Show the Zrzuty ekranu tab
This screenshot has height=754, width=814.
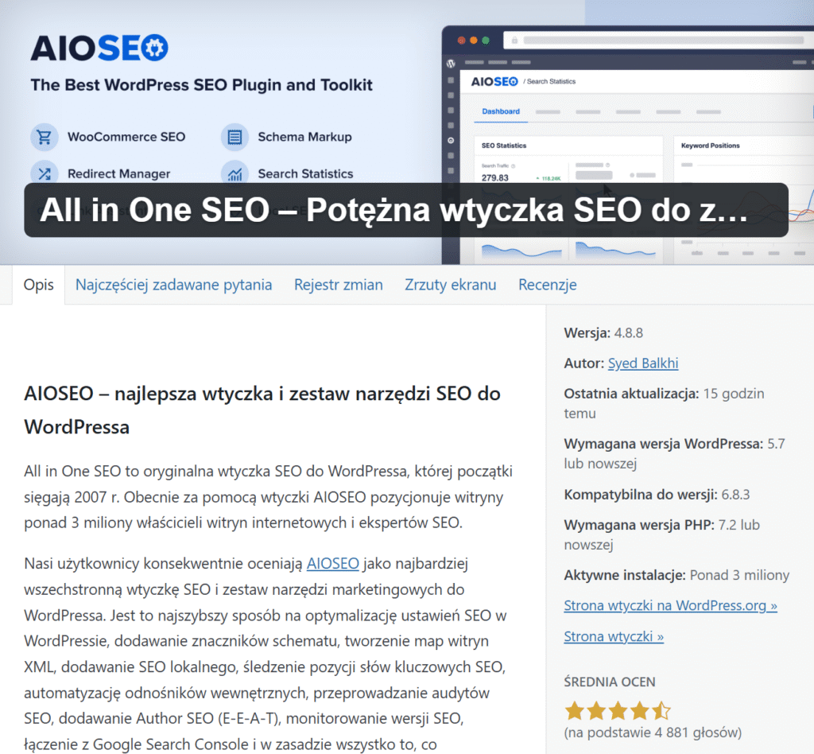[450, 285]
